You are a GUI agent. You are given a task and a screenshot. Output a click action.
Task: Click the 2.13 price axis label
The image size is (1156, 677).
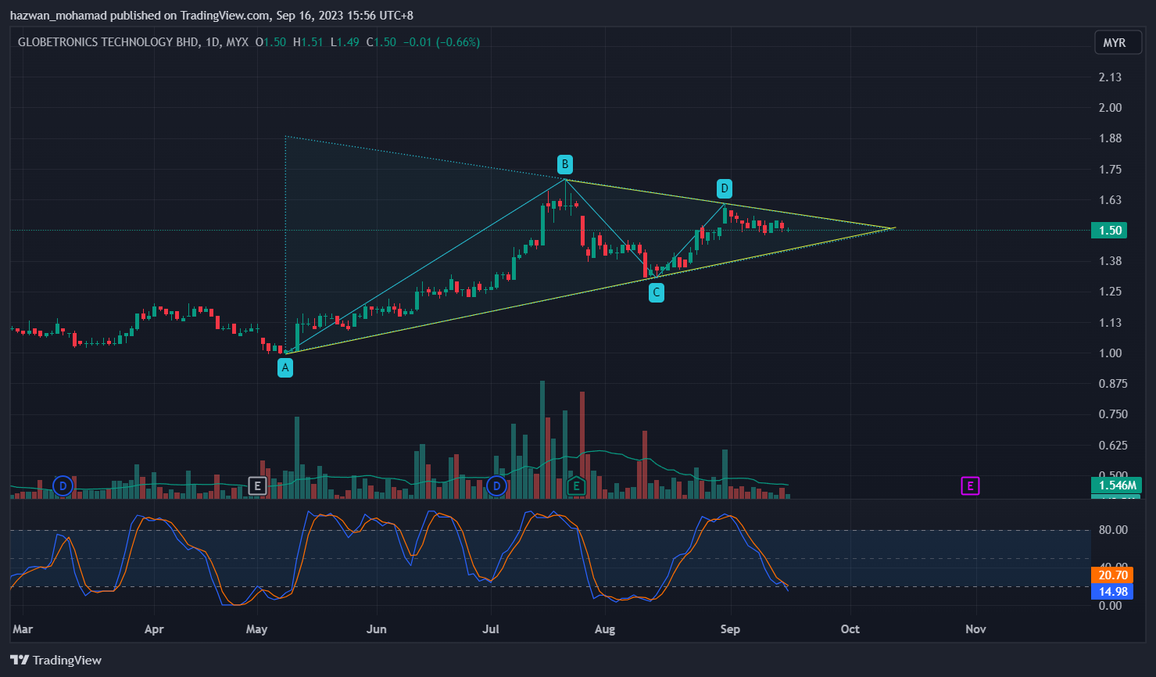click(x=1110, y=77)
